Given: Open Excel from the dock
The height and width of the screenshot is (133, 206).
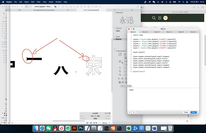Looking at the screenshot, I should pyautogui.click(x=129, y=128).
